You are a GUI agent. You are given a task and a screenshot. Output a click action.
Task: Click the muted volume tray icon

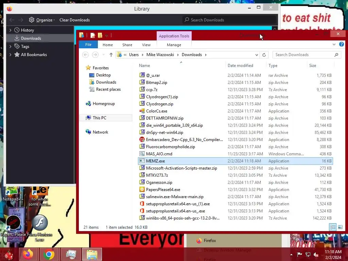point(316,254)
